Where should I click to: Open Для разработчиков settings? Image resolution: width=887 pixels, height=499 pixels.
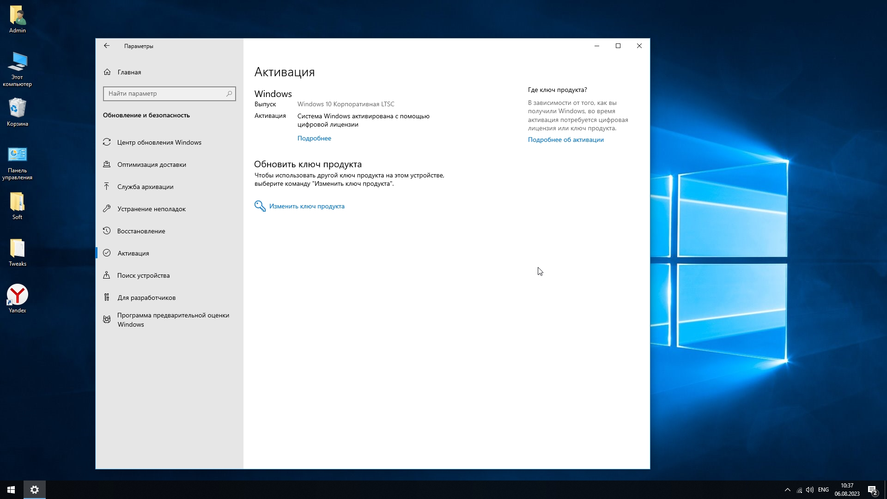coord(146,298)
